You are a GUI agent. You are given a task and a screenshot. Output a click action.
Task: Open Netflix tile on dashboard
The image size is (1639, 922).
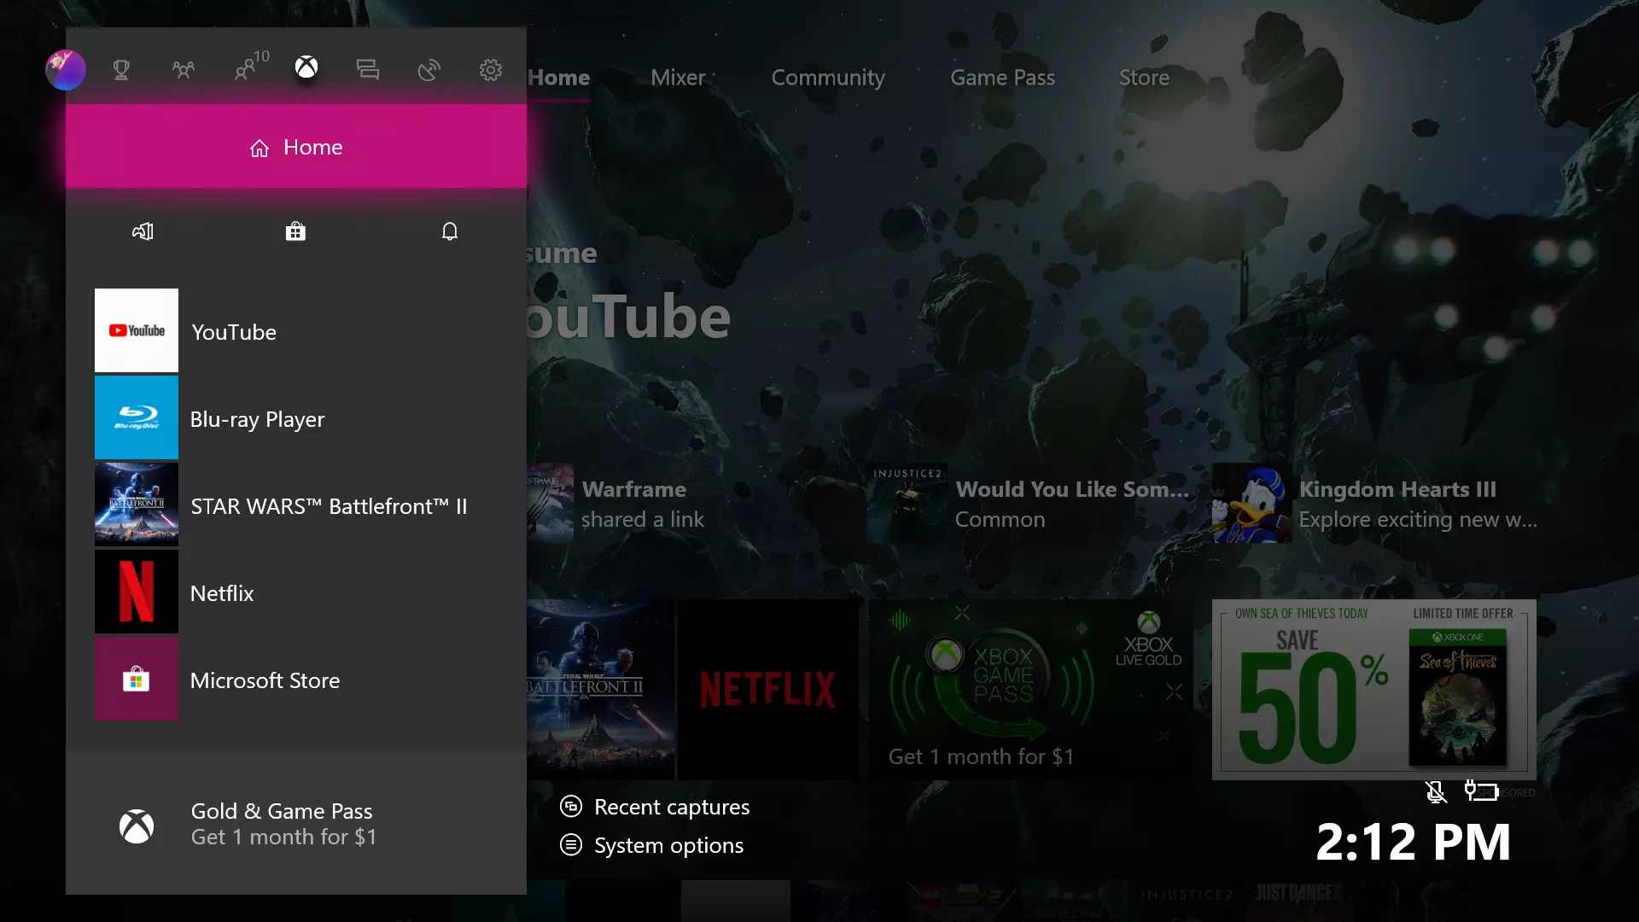click(x=768, y=690)
